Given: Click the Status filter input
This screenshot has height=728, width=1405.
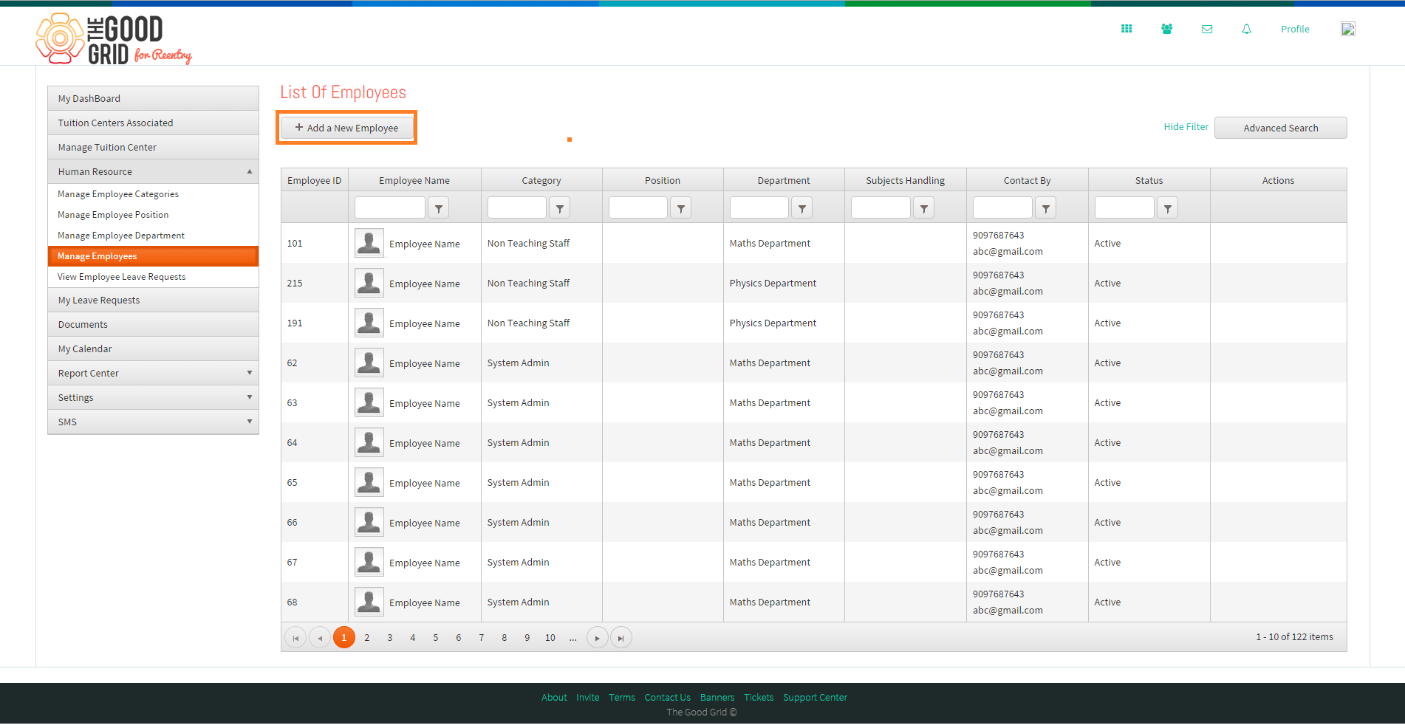Looking at the screenshot, I should click(1124, 208).
